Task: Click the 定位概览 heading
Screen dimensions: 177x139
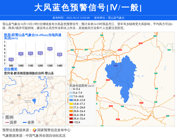Action: (11, 69)
